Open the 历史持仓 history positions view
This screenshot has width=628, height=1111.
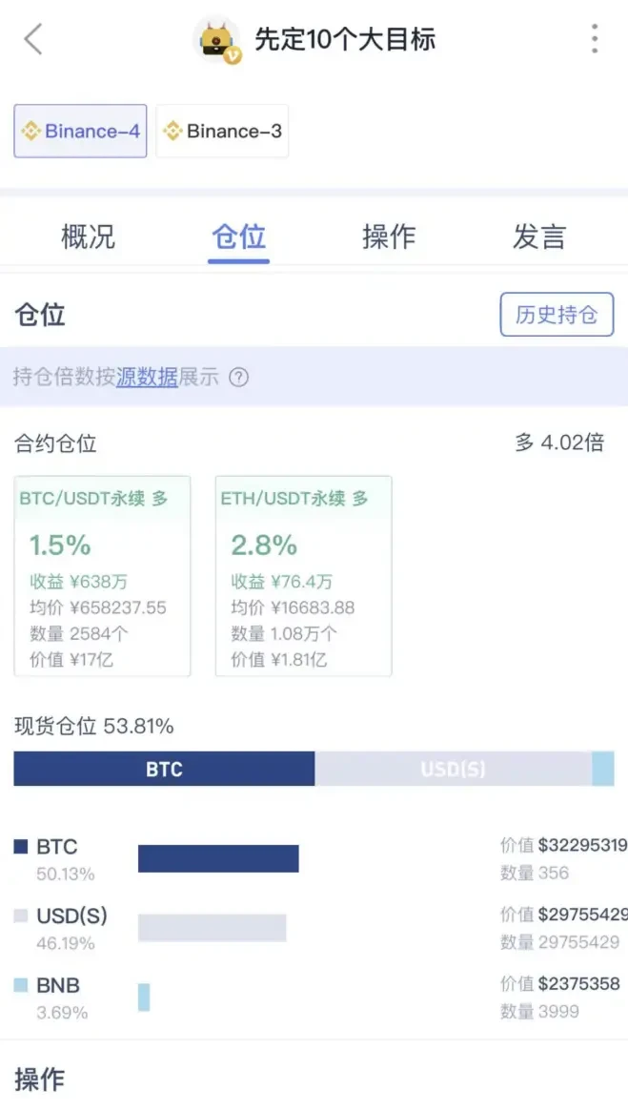(557, 315)
